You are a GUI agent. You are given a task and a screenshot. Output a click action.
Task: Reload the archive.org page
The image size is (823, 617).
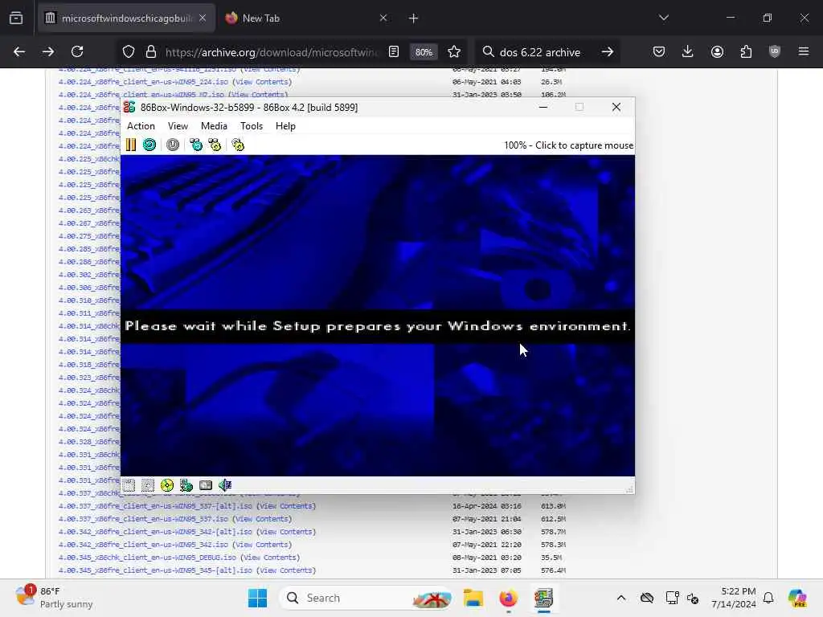pyautogui.click(x=77, y=51)
